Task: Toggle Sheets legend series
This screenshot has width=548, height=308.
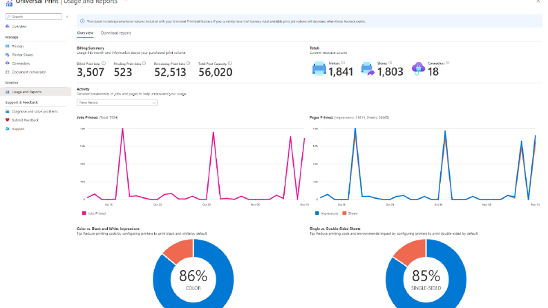Action: [350, 213]
